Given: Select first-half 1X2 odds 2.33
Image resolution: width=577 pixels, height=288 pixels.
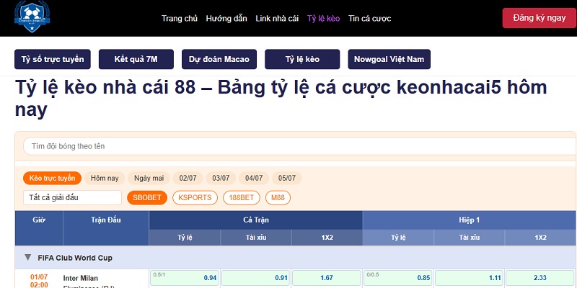Looking at the screenshot, I should coord(540,278).
